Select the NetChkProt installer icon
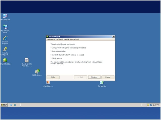Viewport: 161px width, 120px height. (x=37, y=72)
